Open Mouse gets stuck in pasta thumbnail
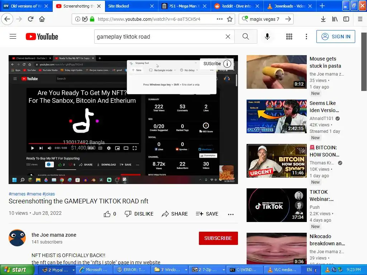The image size is (367, 275). coord(276,72)
